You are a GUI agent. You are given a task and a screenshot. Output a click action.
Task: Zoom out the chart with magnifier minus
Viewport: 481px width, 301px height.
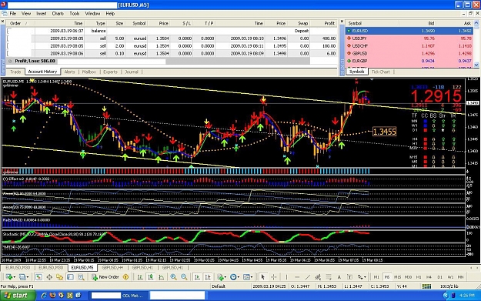click(184, 277)
